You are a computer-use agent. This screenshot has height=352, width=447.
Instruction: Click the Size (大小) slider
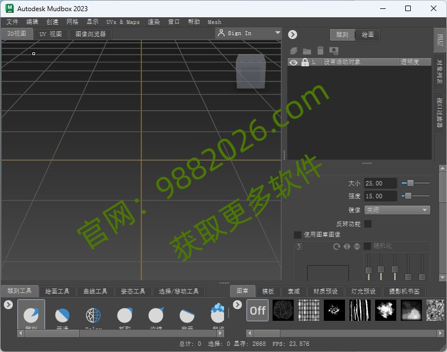pyautogui.click(x=416, y=183)
